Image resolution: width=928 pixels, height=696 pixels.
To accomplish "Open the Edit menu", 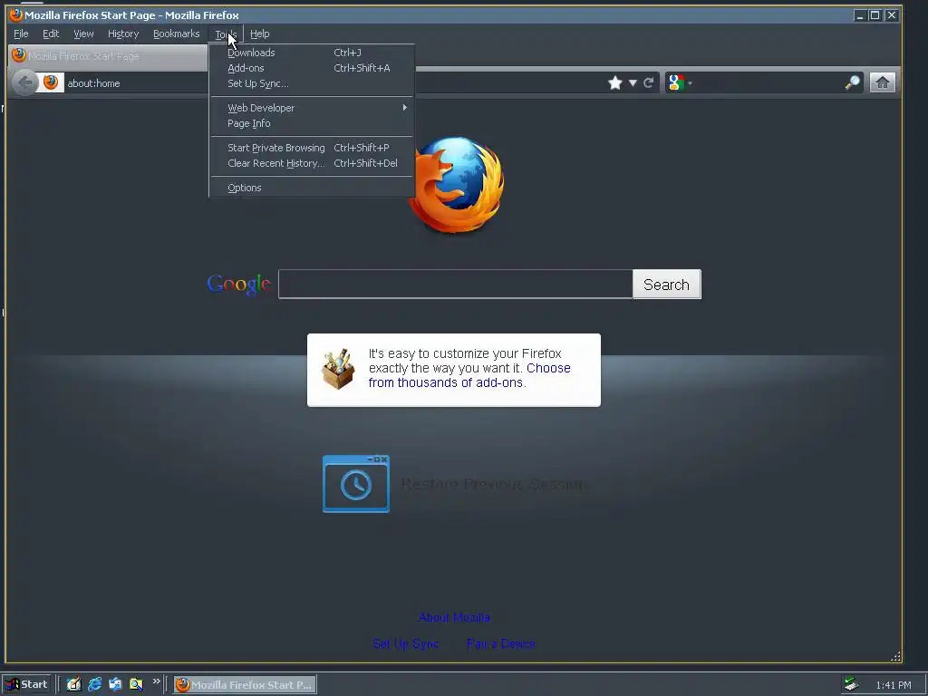I will coord(51,34).
